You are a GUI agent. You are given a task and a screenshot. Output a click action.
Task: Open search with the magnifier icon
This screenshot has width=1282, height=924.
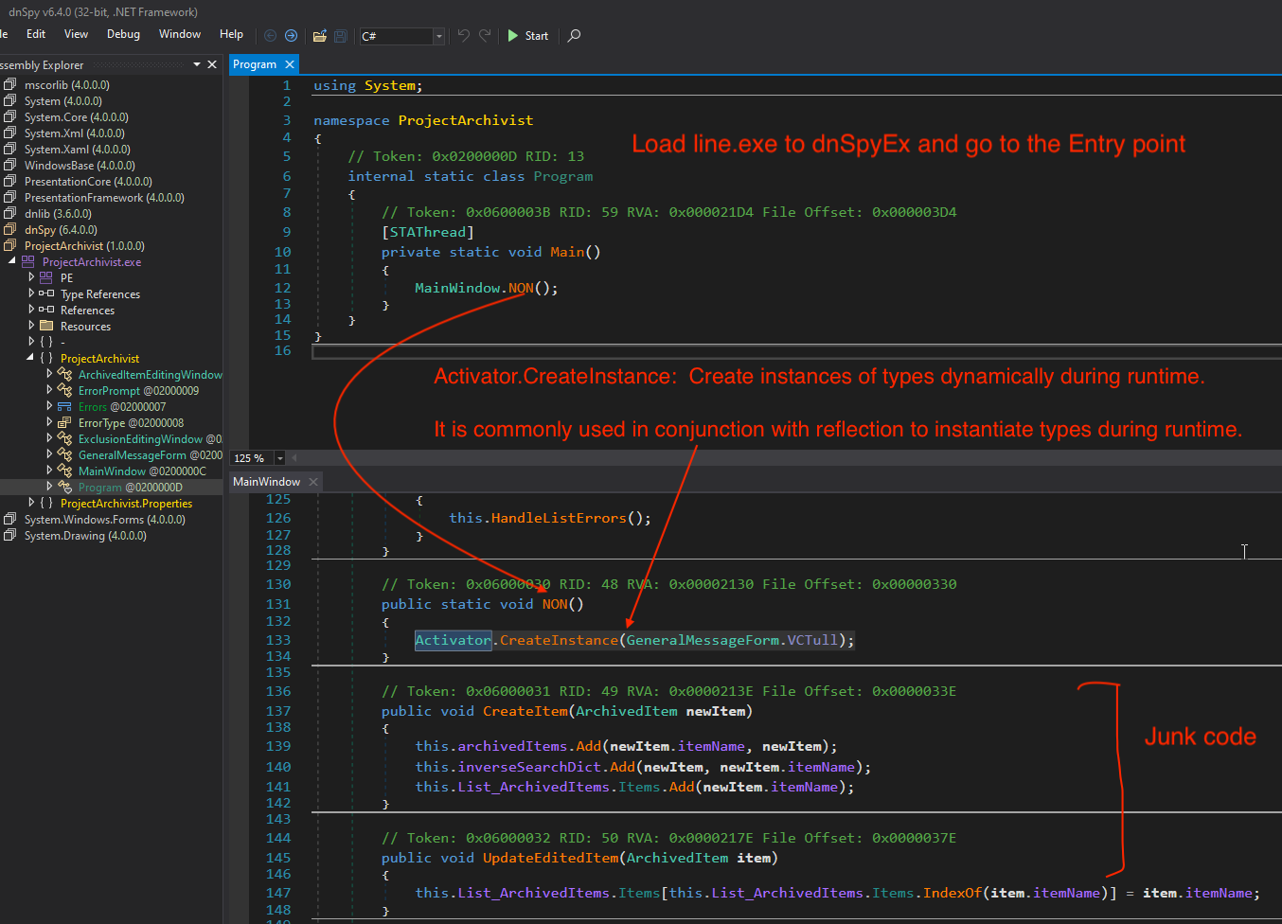[x=574, y=35]
